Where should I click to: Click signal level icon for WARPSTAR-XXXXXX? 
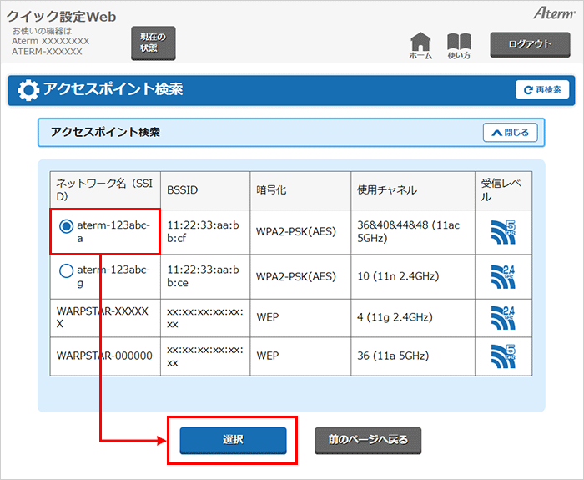pos(503,317)
